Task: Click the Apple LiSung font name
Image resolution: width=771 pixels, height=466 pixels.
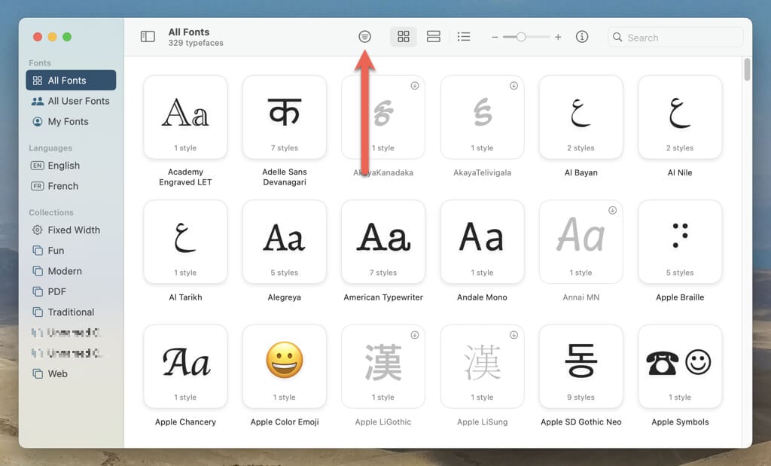Action: (x=482, y=422)
